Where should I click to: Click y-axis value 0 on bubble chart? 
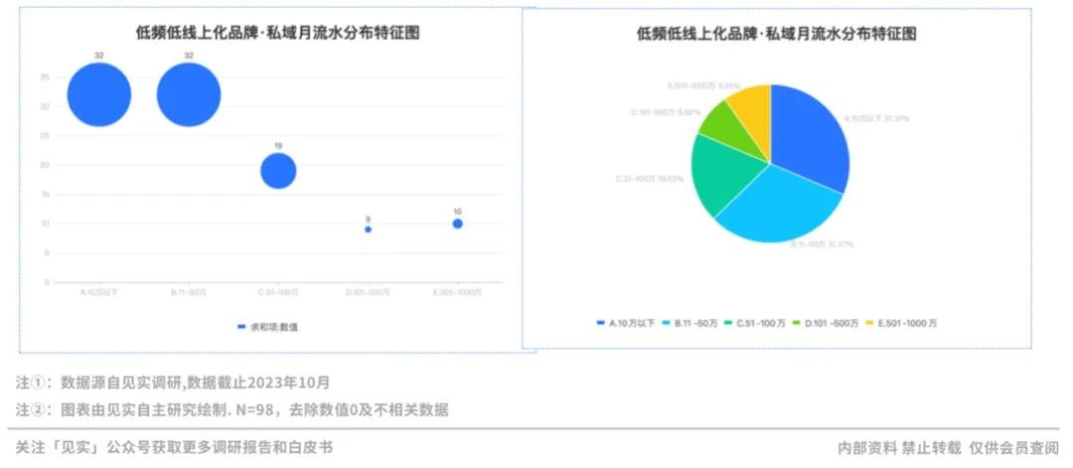[47, 282]
